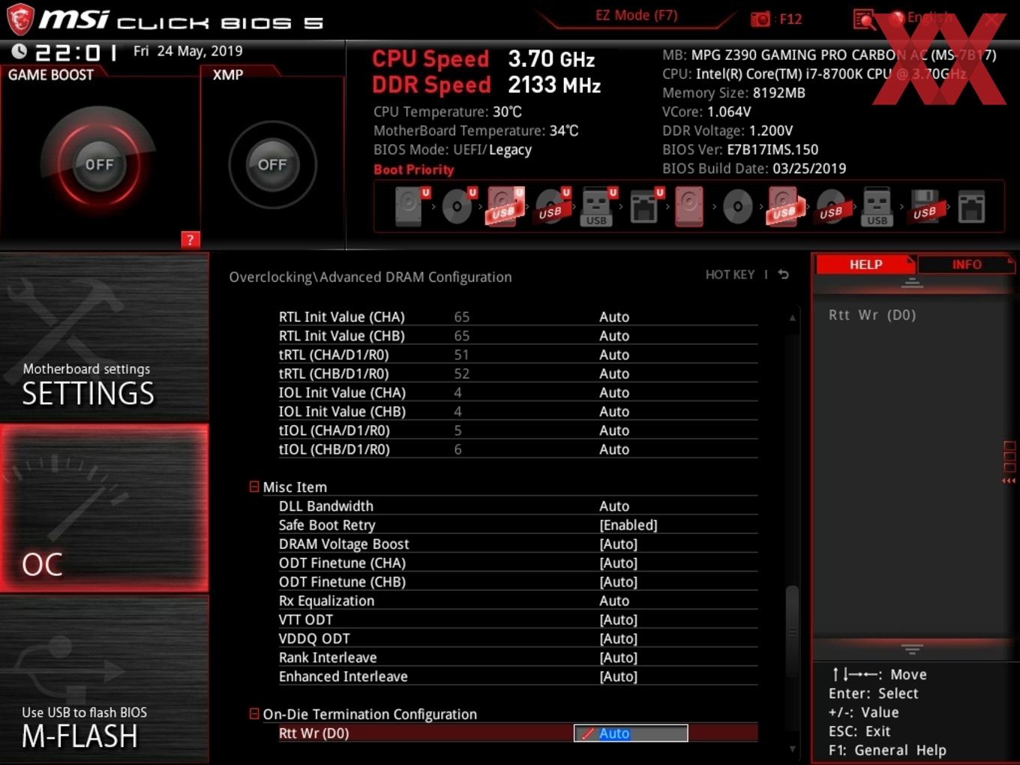Select the UEFI network boot device icon

click(x=645, y=206)
